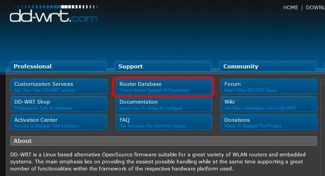Click 'Get More Information About DD-WRT' subtitle
The height and width of the screenshot is (176, 325).
(x=260, y=108)
